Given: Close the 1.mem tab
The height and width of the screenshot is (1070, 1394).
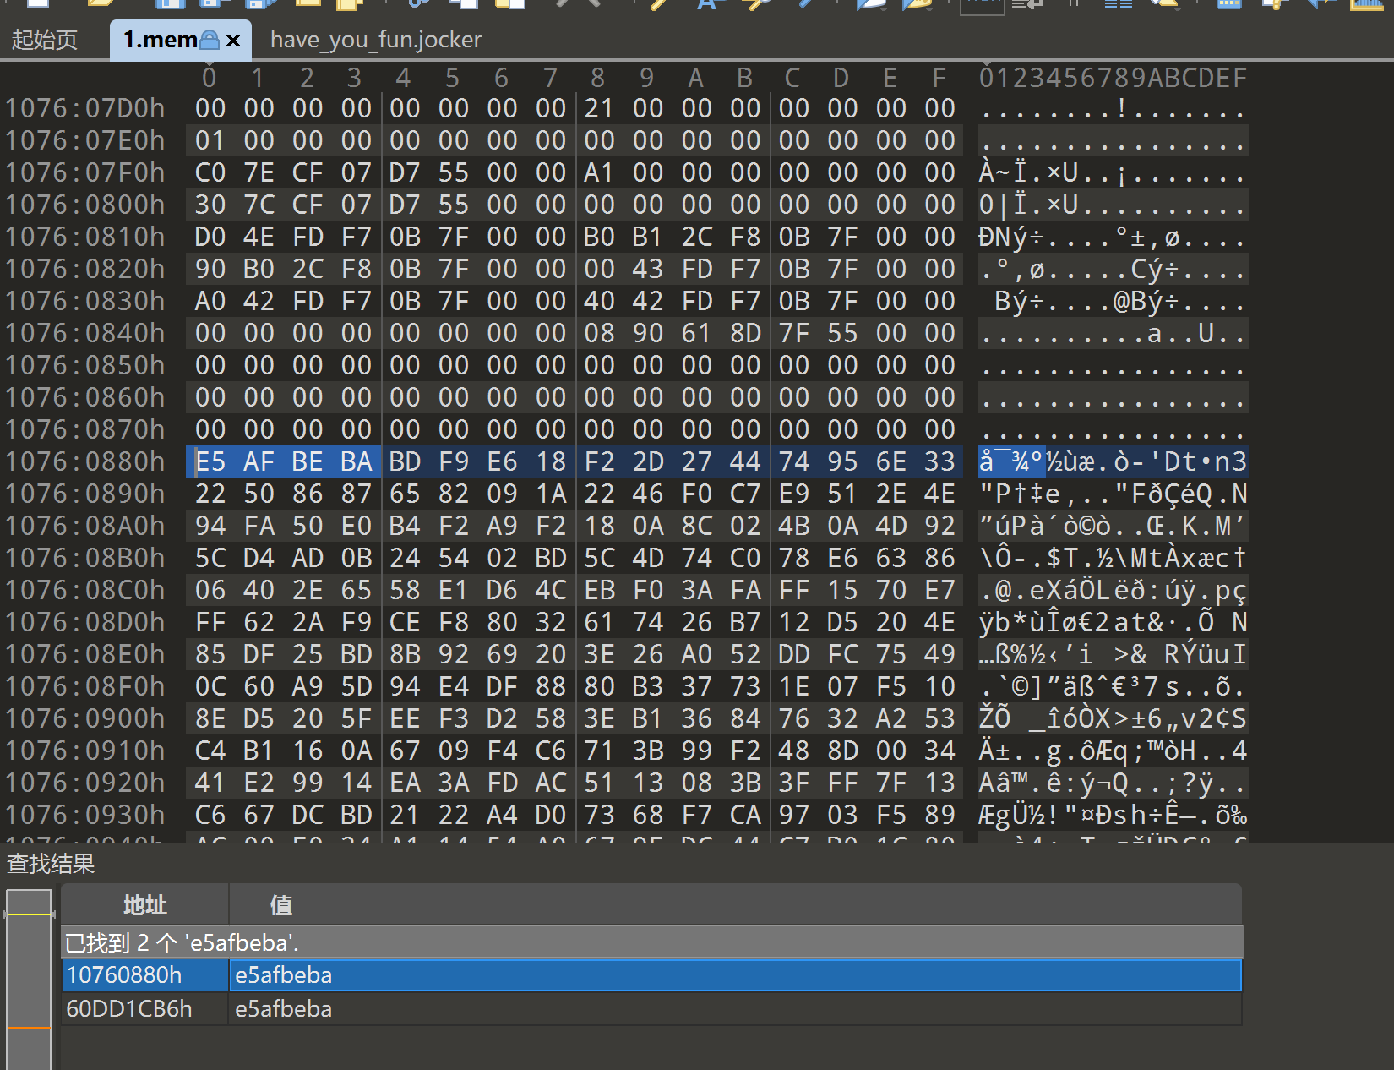Looking at the screenshot, I should [x=233, y=40].
